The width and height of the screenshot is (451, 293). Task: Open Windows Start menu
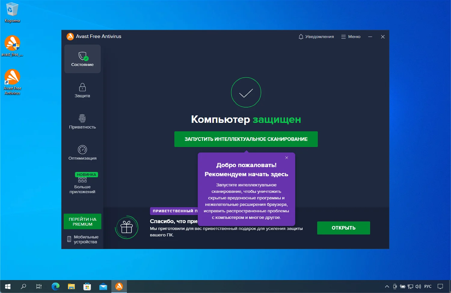click(8, 286)
